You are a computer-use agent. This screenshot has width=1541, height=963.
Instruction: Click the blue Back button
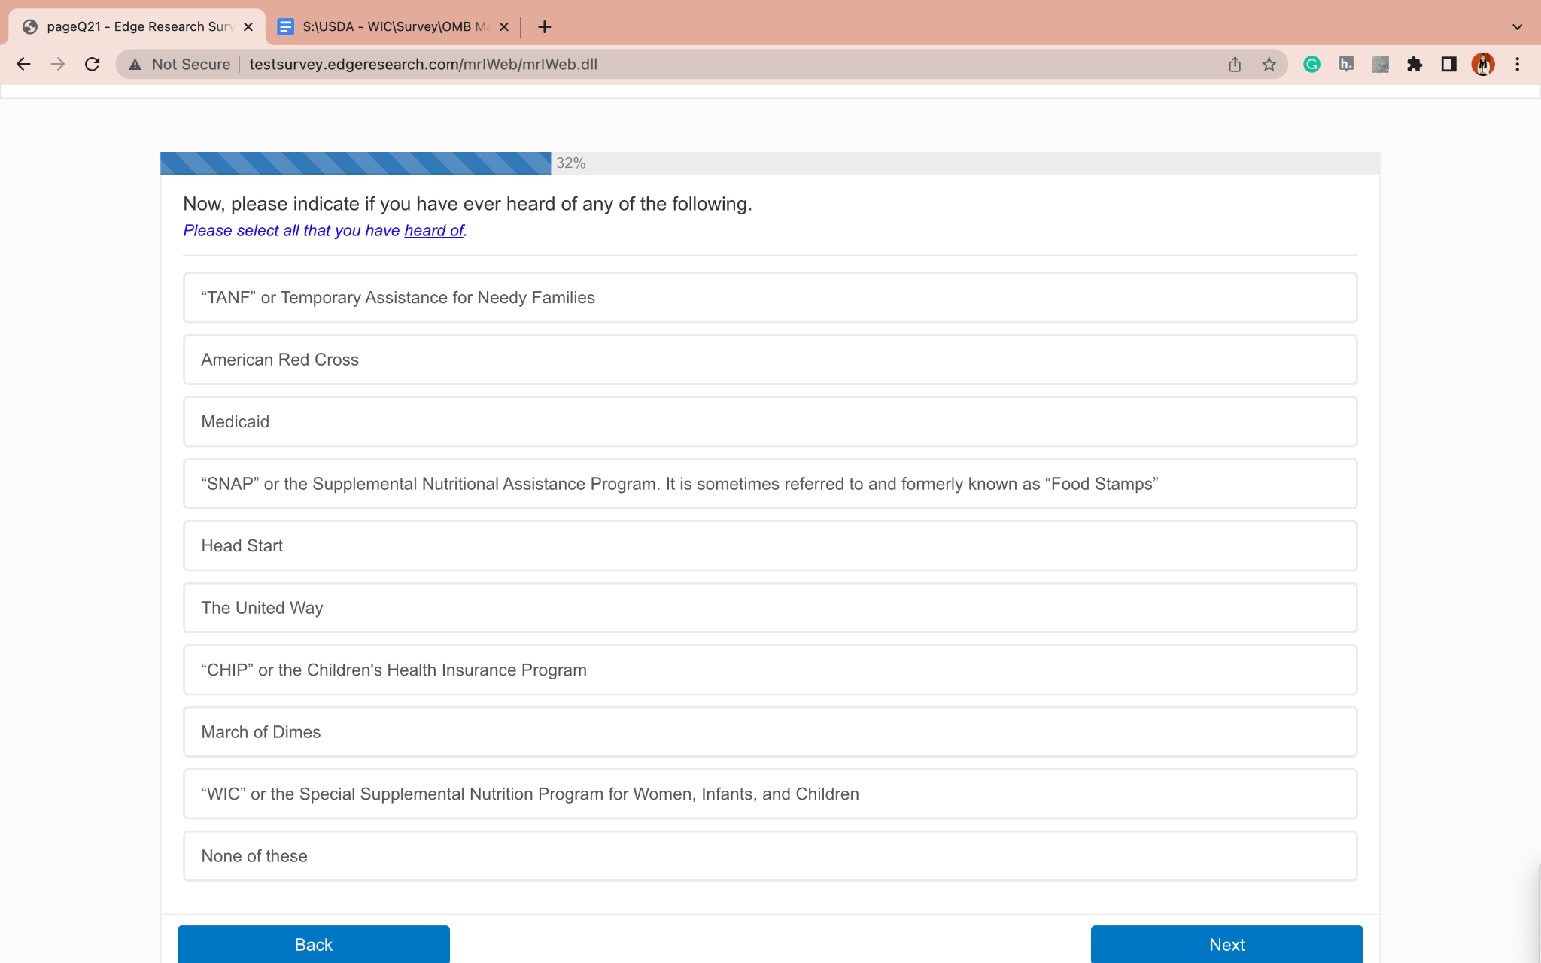(313, 944)
